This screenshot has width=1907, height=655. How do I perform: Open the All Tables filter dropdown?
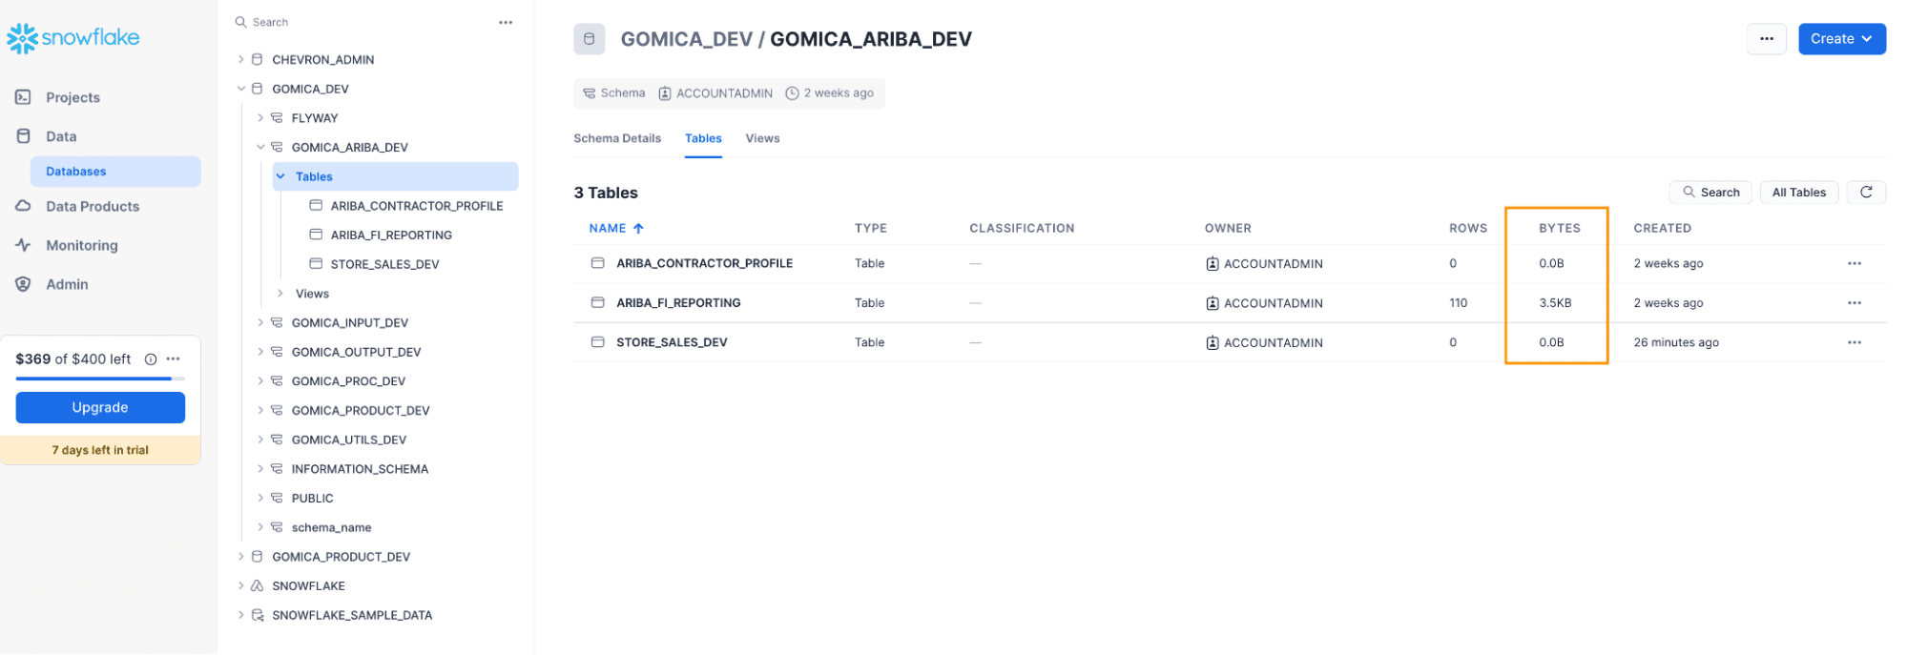tap(1798, 193)
